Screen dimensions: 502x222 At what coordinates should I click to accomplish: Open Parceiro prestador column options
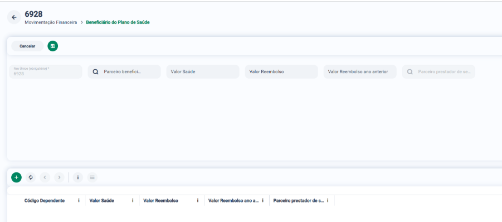pos(328,201)
